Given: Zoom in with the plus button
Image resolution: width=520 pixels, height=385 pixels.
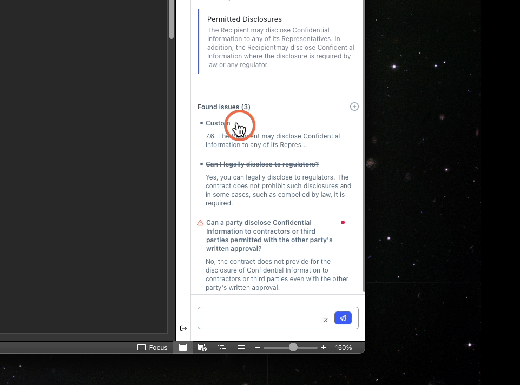Looking at the screenshot, I should pos(324,347).
